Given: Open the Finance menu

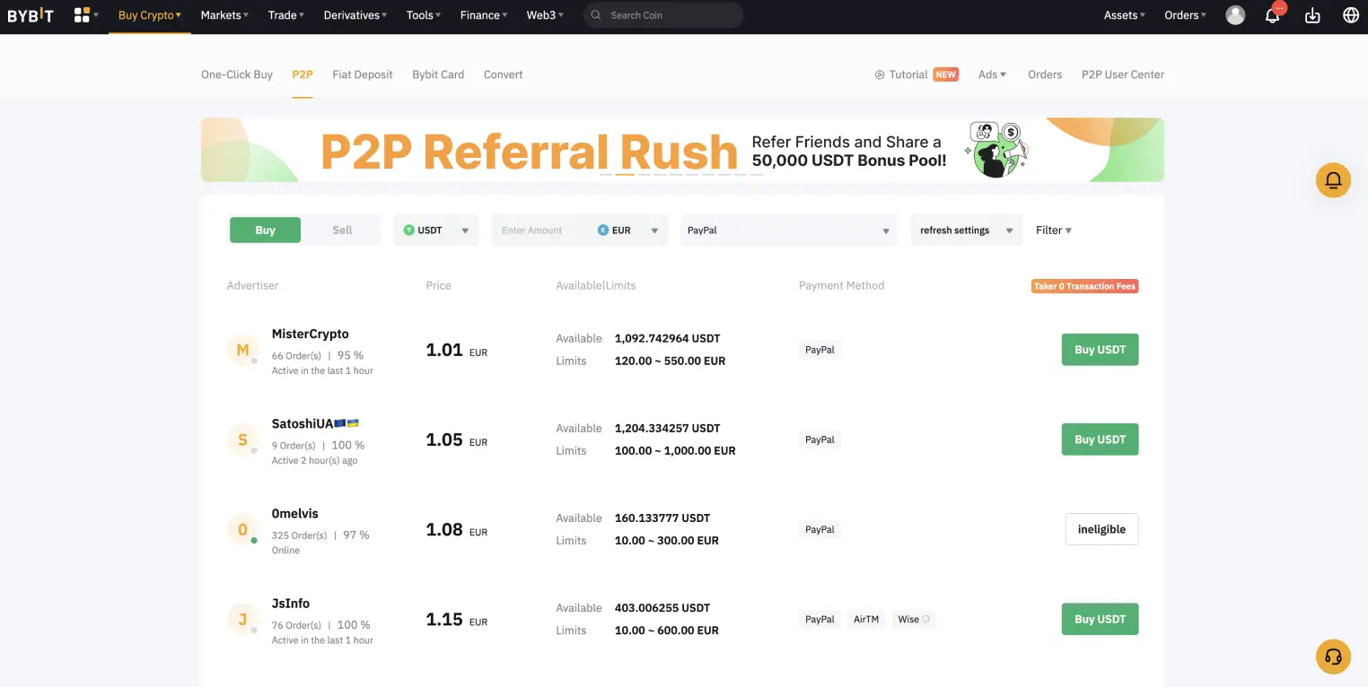Looking at the screenshot, I should [484, 15].
